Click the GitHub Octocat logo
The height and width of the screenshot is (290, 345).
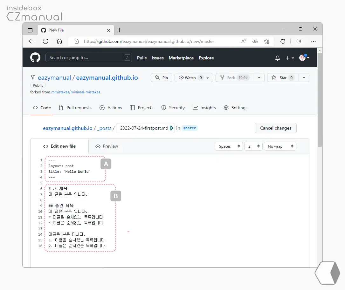35,57
